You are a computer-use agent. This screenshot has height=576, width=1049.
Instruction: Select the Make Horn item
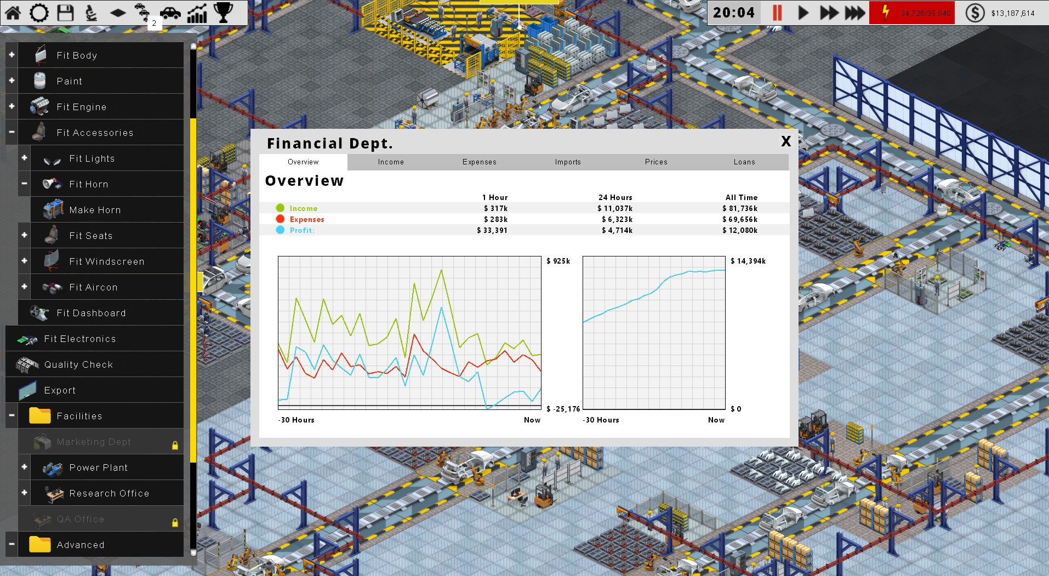coord(95,210)
